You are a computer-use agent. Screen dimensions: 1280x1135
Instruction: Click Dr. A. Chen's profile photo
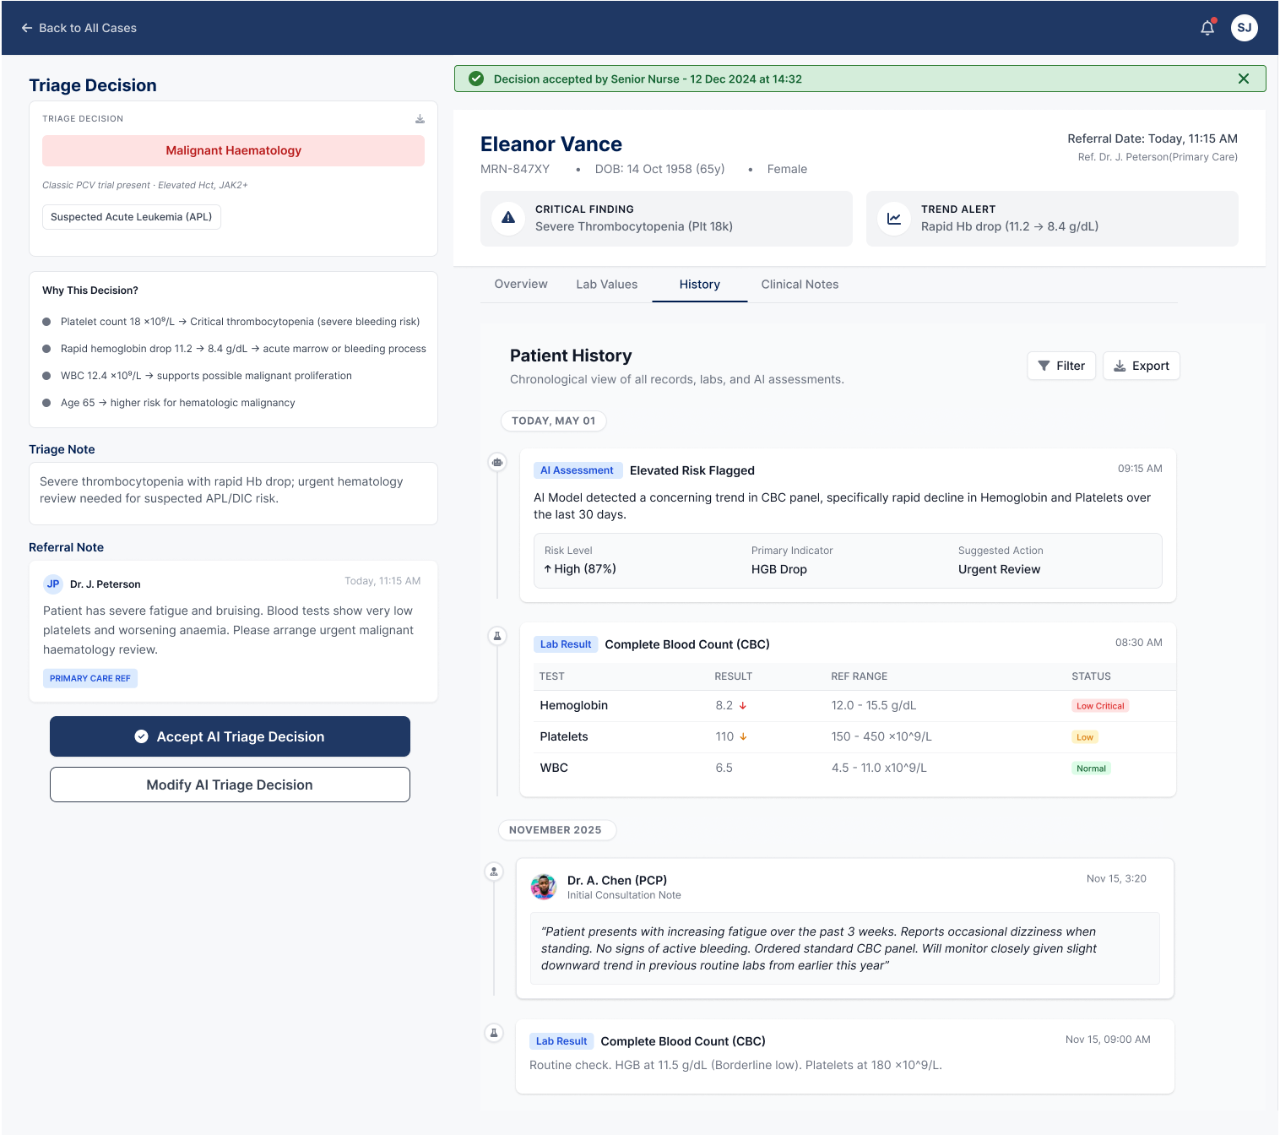click(x=544, y=887)
